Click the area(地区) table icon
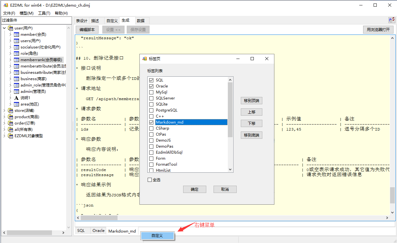 (x=16, y=104)
